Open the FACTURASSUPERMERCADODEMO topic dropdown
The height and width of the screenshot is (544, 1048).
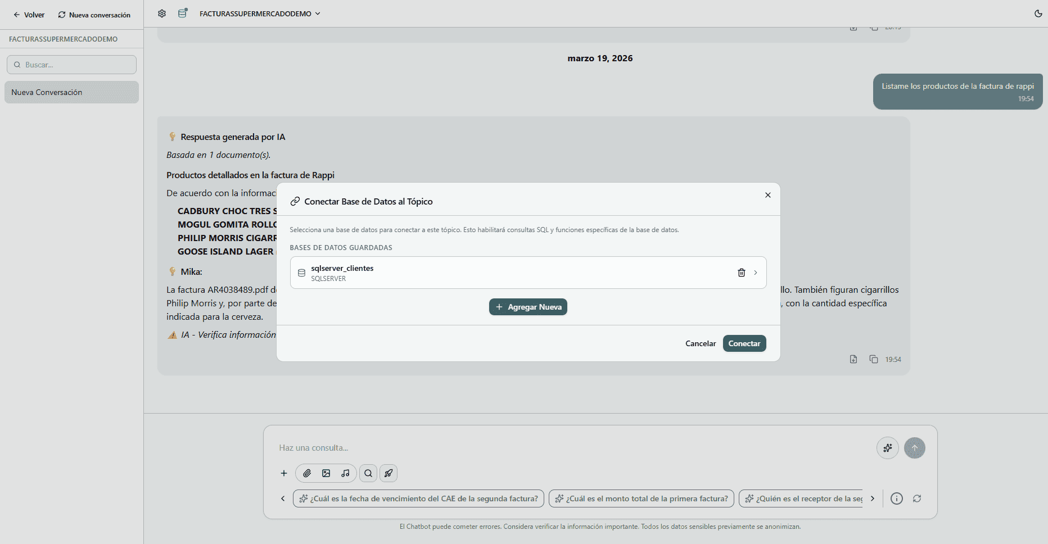tap(259, 13)
